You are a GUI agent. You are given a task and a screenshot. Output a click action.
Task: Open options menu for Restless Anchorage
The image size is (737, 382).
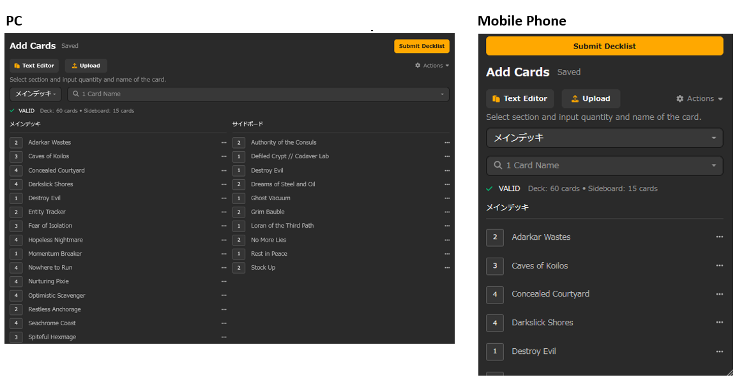pos(224,309)
